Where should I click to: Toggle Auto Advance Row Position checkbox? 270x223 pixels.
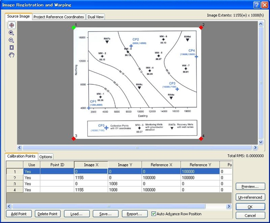[x=153, y=214]
